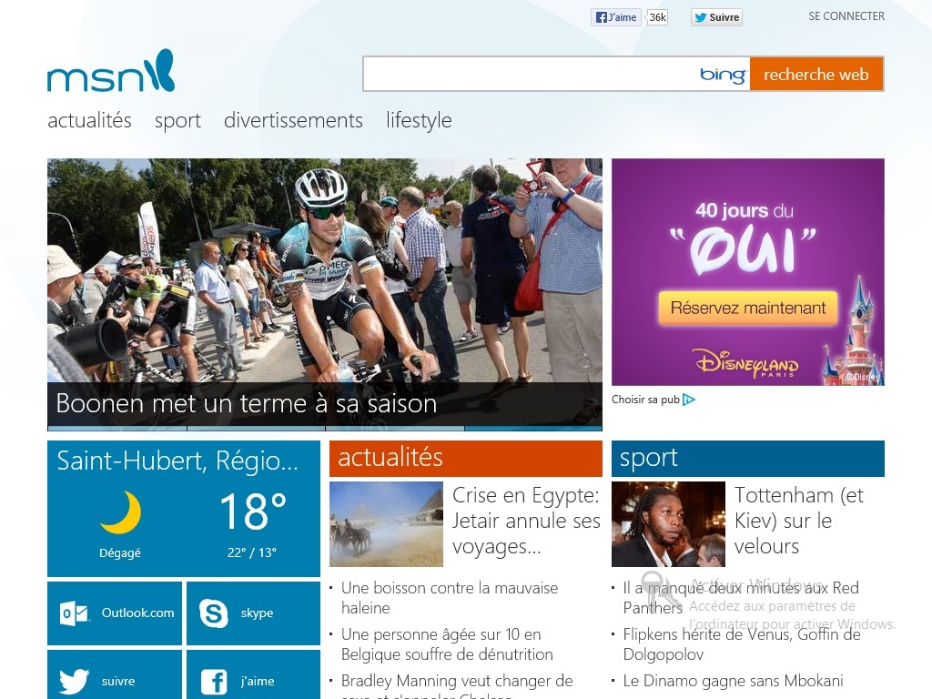Open the actualités navigation menu
This screenshot has width=932, height=699.
(x=90, y=120)
